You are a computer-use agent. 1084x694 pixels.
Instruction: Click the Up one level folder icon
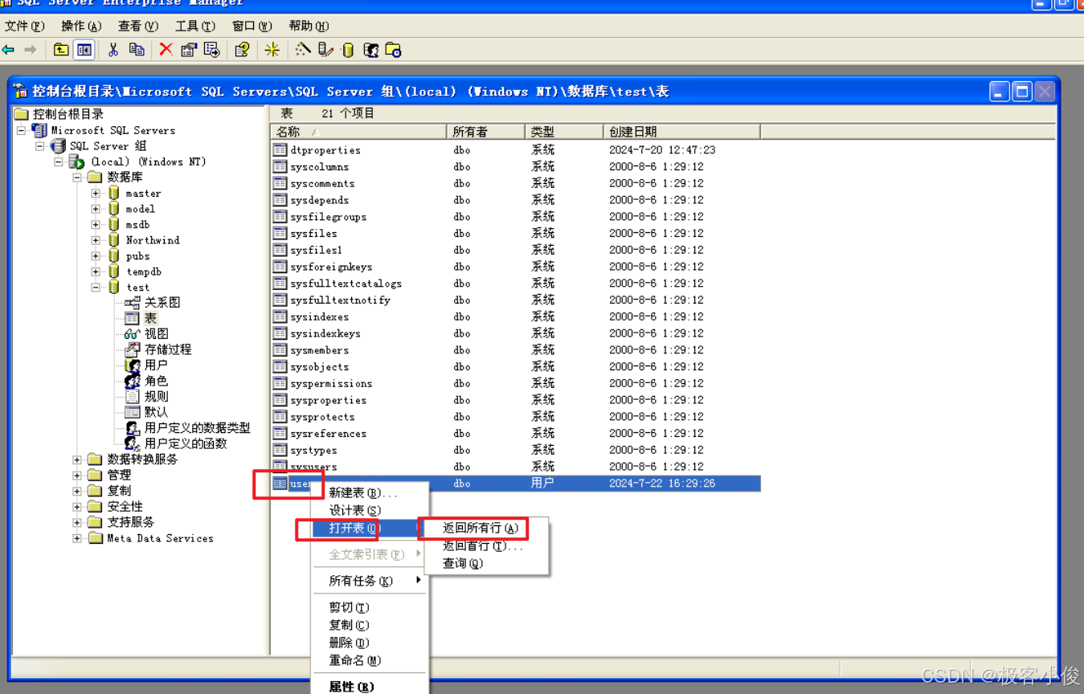point(61,50)
